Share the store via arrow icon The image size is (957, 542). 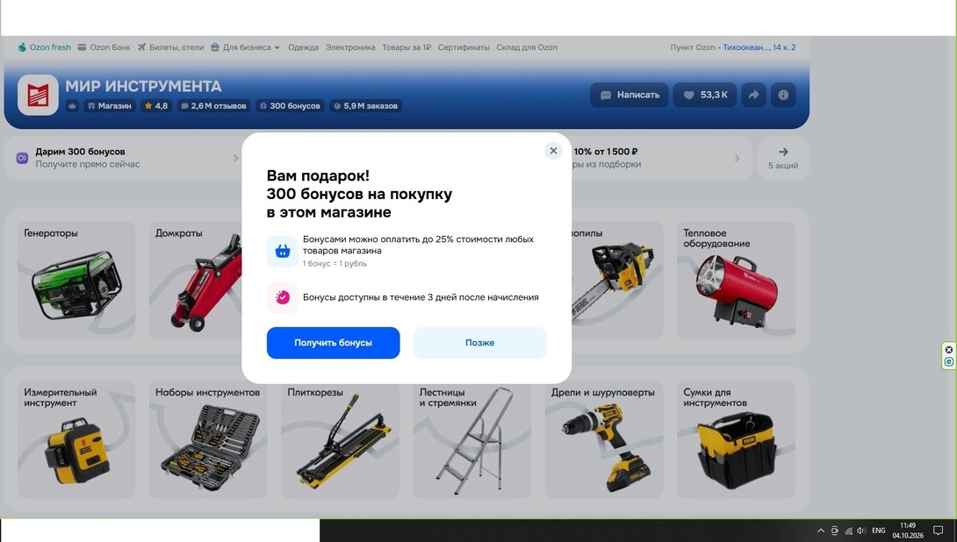point(754,95)
